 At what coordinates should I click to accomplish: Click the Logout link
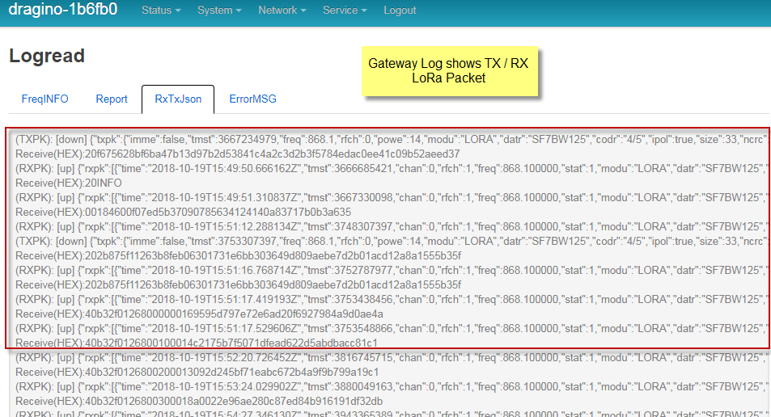(400, 10)
